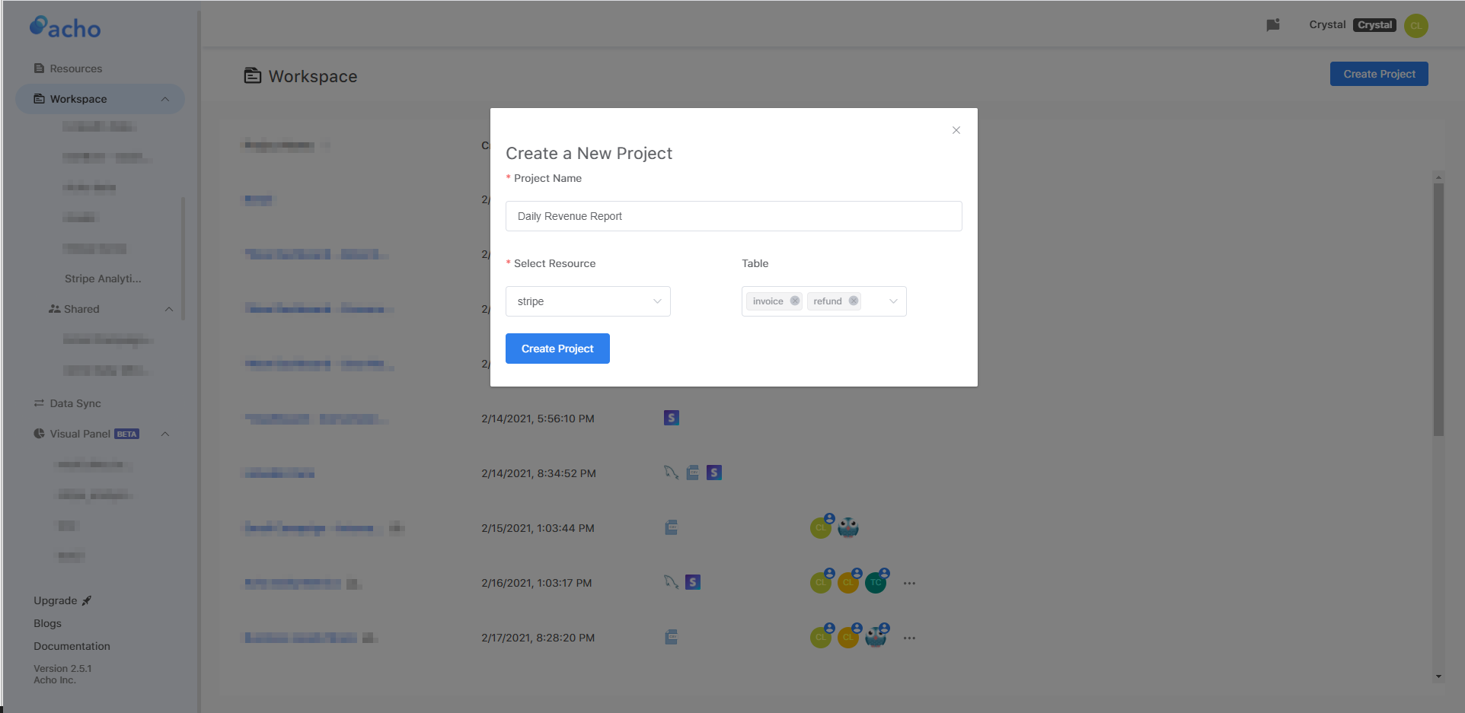The image size is (1465, 713).
Task: Open more options in 2/16/2021 row
Action: tap(909, 583)
